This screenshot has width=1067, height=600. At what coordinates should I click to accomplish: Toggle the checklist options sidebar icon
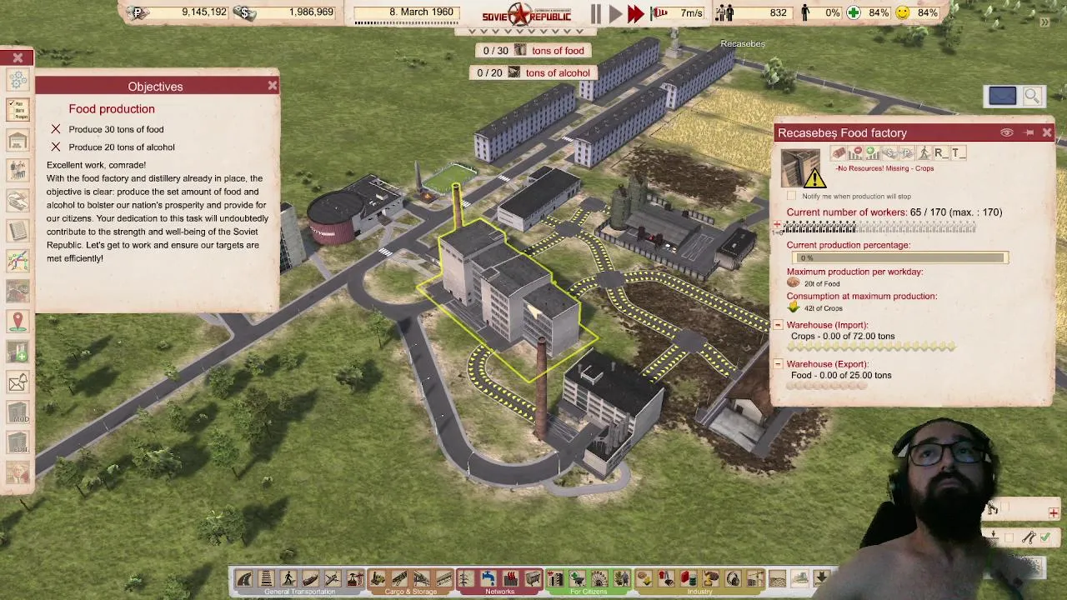(18, 110)
